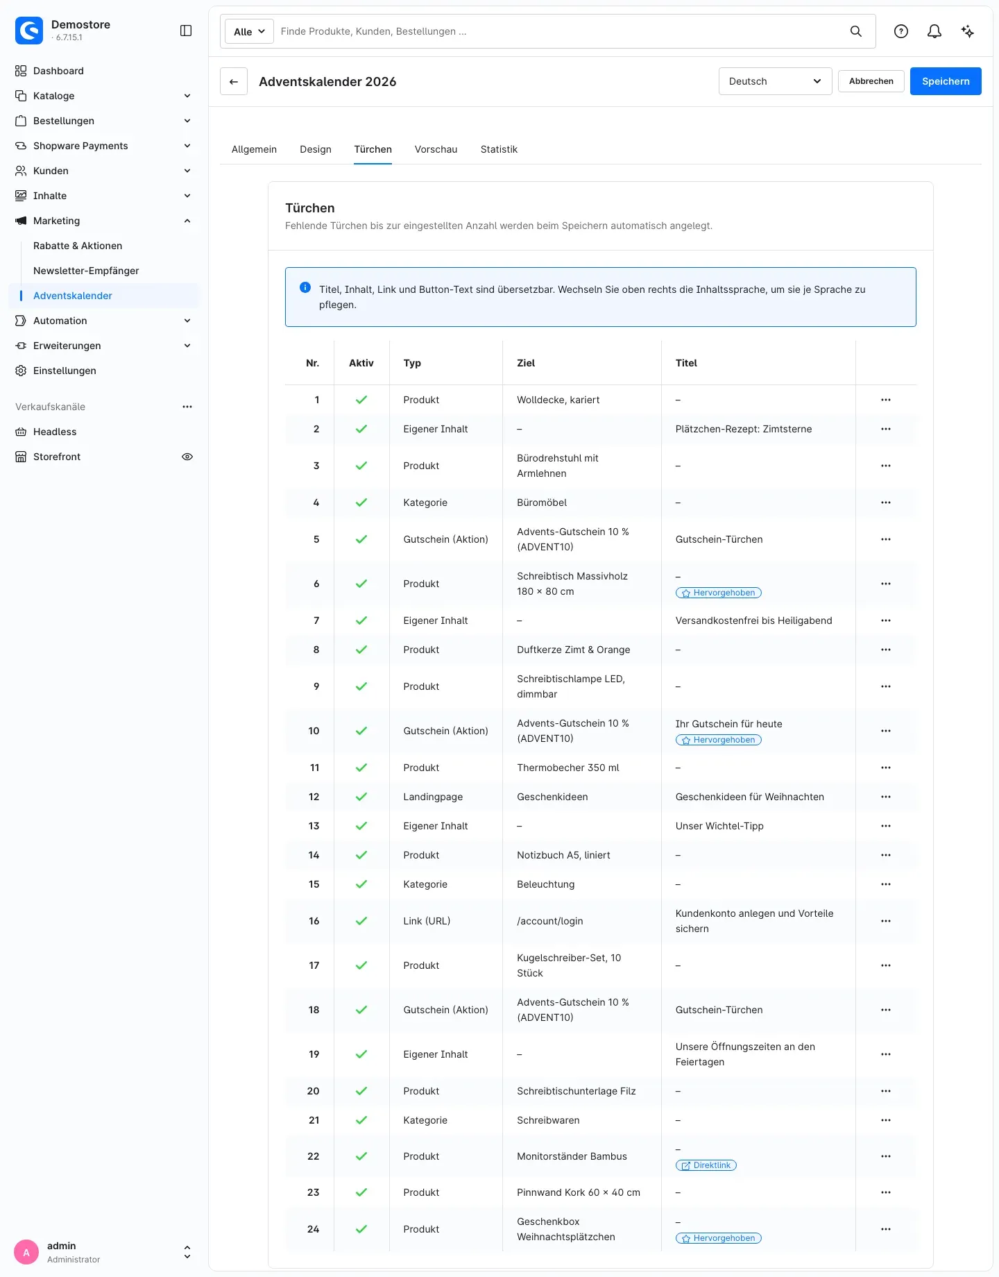Collapse the sidebar with the panel icon
This screenshot has width=999, height=1277.
tap(186, 31)
